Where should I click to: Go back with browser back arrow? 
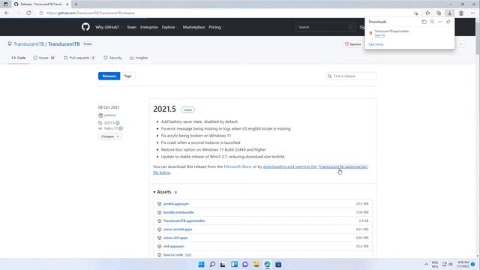click(7, 13)
